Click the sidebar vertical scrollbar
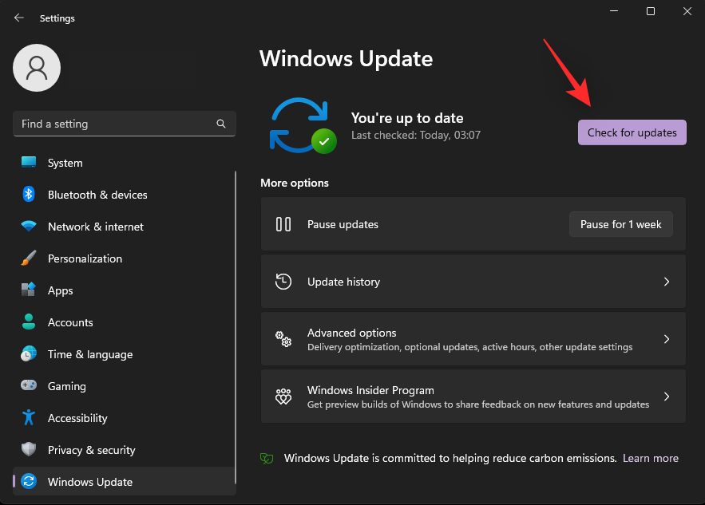 (236, 319)
